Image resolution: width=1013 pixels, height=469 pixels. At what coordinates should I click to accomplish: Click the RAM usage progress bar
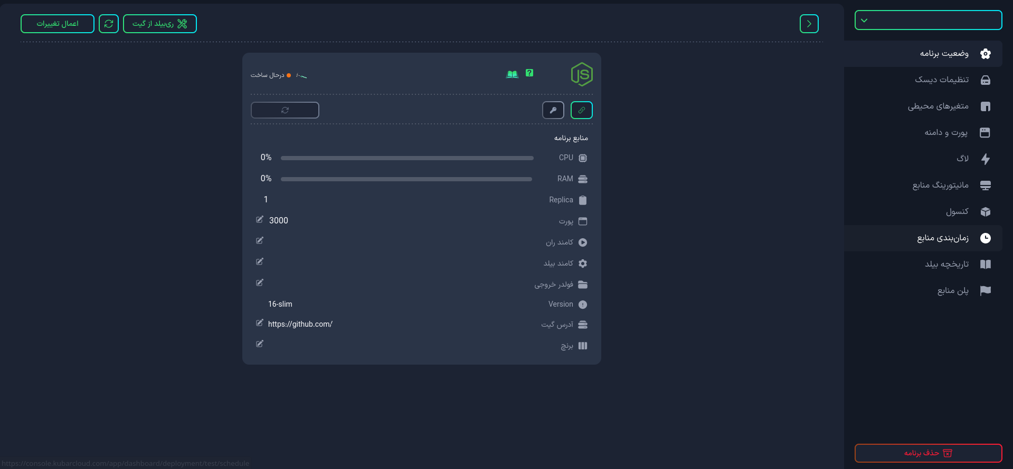[x=406, y=179]
